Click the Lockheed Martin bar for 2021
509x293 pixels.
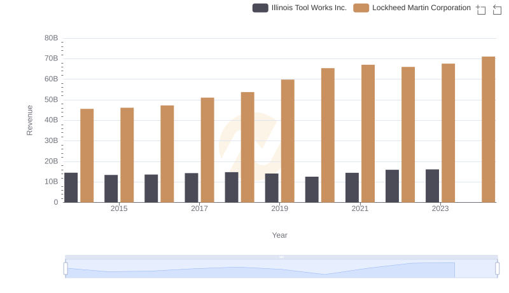[368, 133]
